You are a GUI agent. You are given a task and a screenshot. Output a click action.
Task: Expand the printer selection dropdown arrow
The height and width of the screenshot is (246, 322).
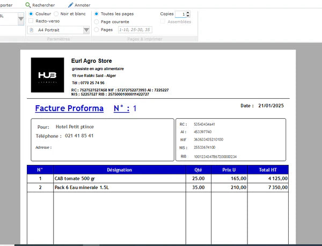tap(21, 19)
